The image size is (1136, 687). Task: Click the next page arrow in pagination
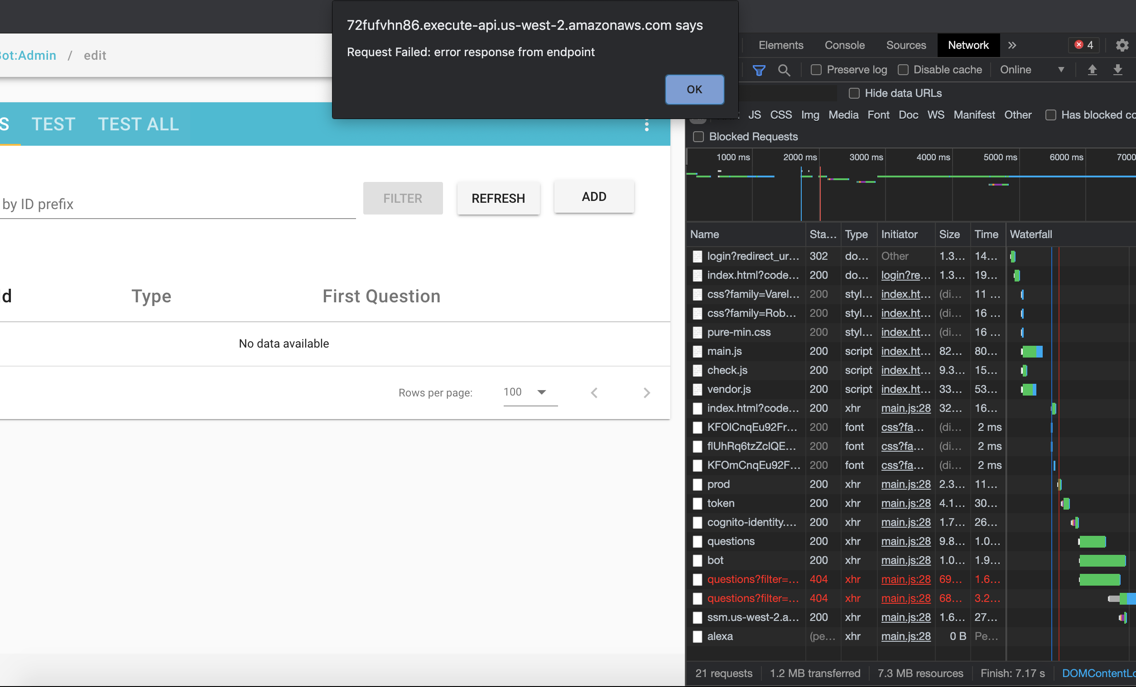click(647, 392)
